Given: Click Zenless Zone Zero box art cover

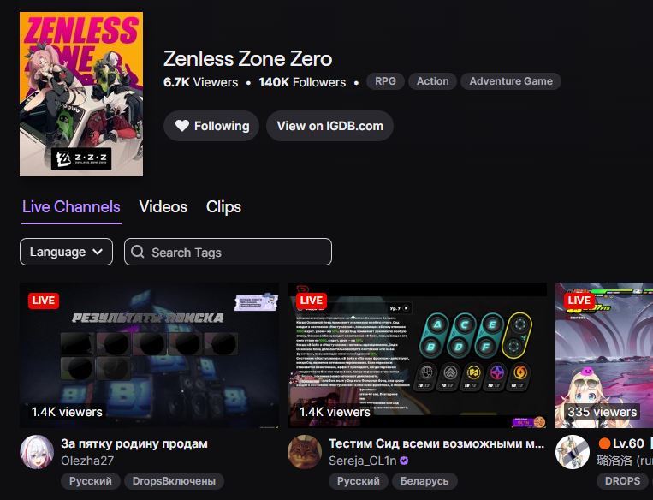Looking at the screenshot, I should [81, 94].
